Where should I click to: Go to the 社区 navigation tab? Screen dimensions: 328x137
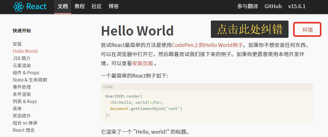click(97, 7)
